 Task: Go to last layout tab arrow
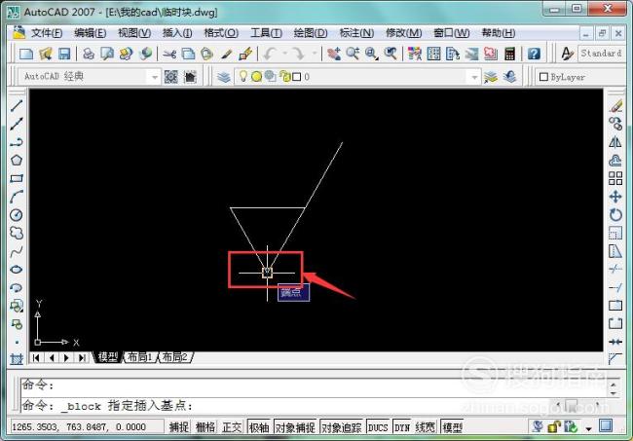pos(82,357)
